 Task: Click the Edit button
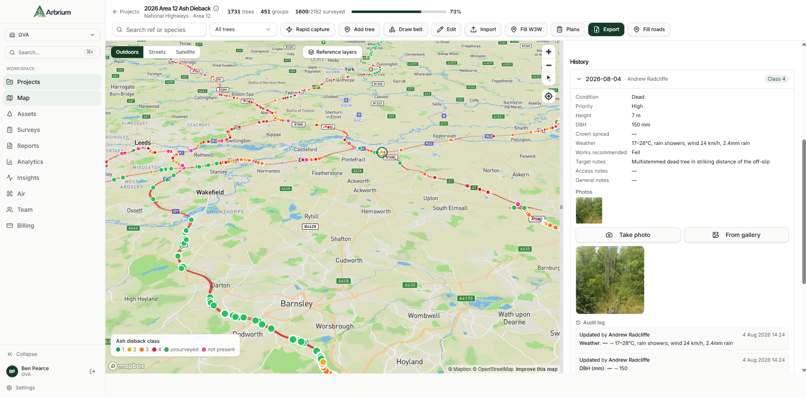(447, 29)
